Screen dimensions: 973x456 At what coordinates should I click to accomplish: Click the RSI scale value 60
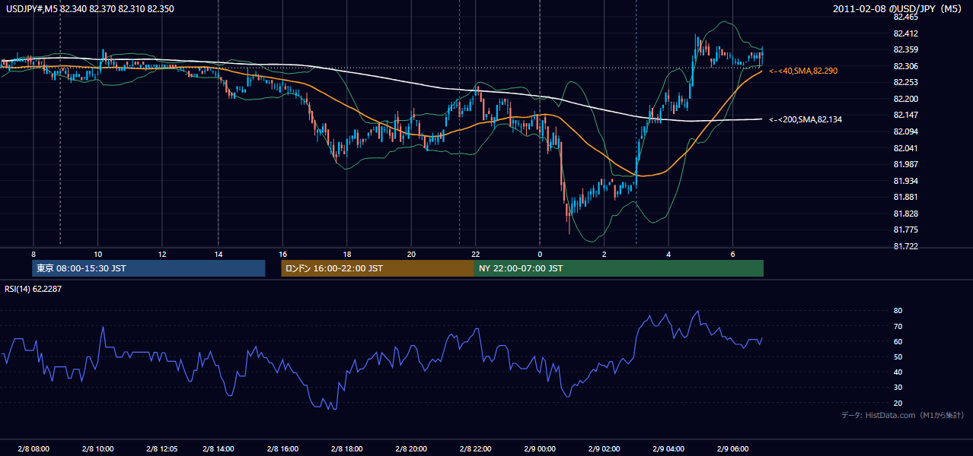[898, 341]
